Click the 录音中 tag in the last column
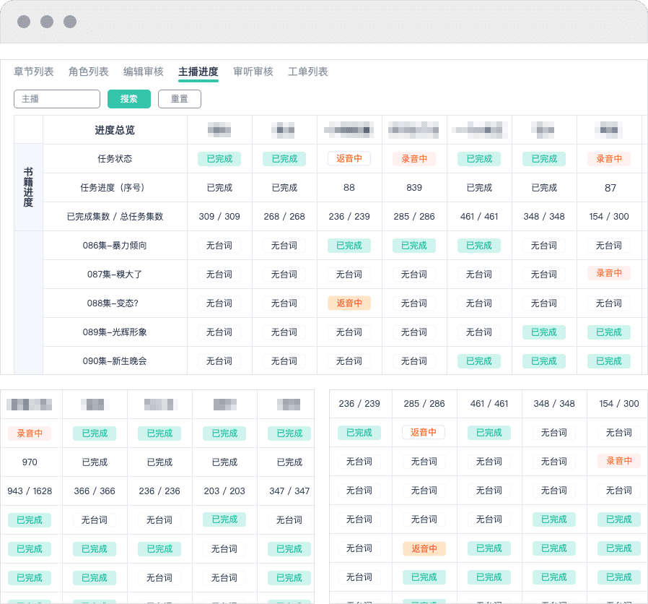 [608, 159]
